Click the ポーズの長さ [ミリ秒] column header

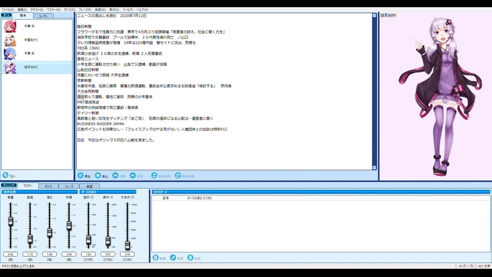pyautogui.click(x=199, y=198)
